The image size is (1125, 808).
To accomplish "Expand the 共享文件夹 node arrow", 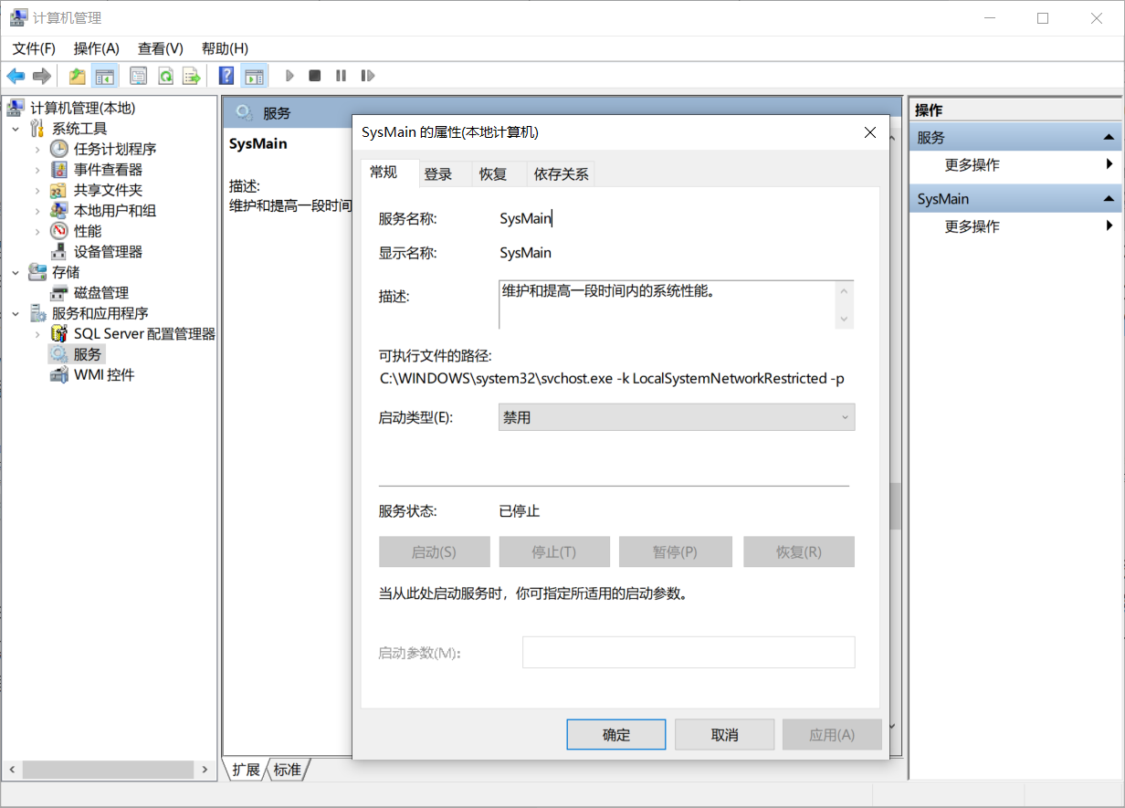I will 37,190.
